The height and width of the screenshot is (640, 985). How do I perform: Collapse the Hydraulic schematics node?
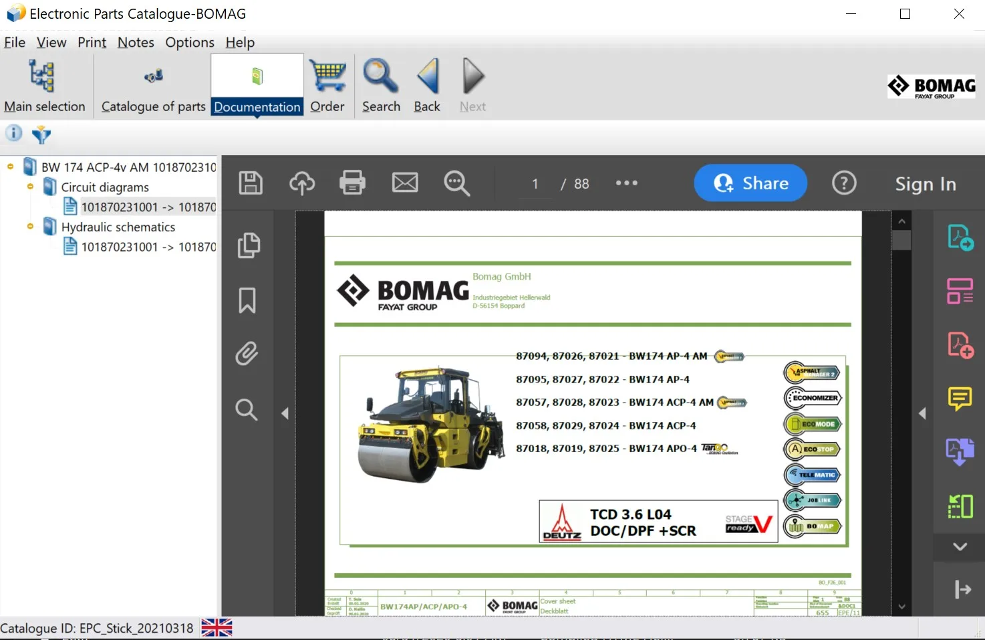pyautogui.click(x=29, y=227)
